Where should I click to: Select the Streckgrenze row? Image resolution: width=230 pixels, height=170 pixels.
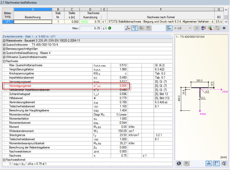pyautogui.click(x=87, y=135)
